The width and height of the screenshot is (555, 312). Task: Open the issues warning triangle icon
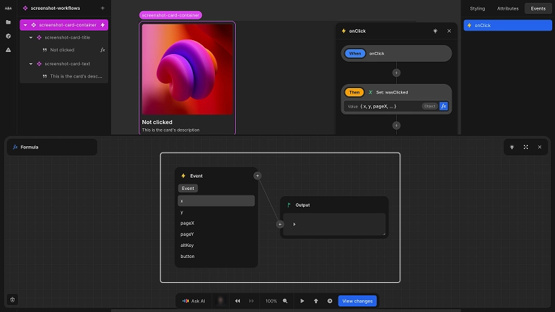tap(8, 50)
